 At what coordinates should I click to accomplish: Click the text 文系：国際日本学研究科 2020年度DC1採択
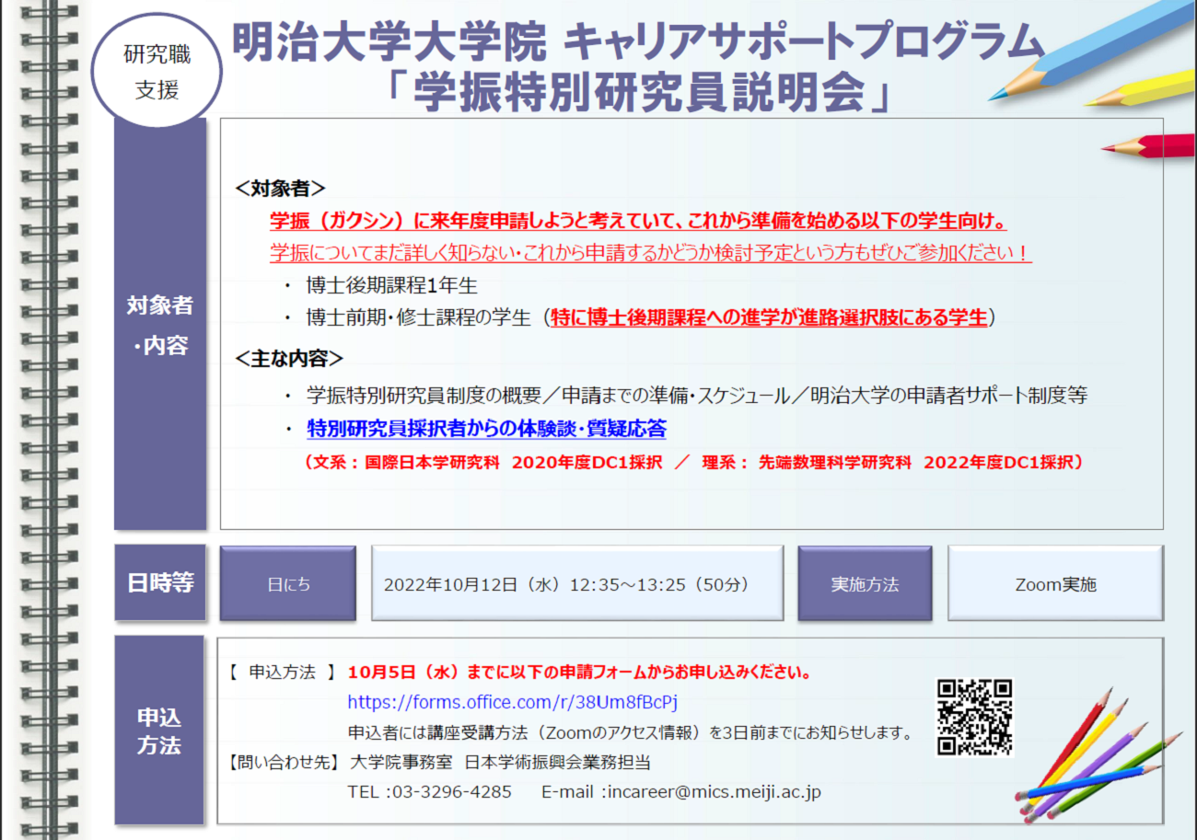tap(491, 463)
